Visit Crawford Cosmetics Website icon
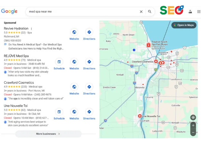The width and height of the screenshot is (201, 145). 74,87
